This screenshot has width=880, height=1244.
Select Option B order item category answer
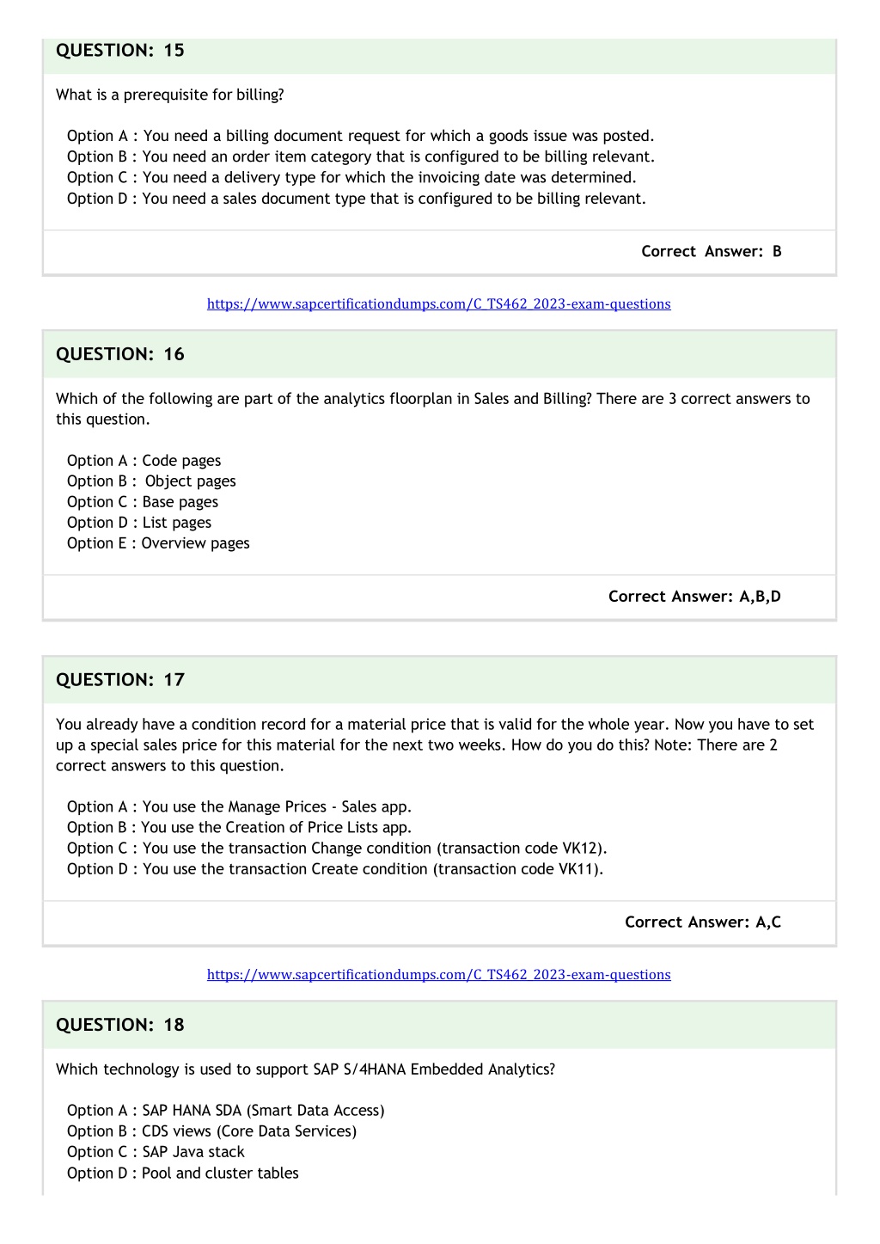(x=361, y=156)
